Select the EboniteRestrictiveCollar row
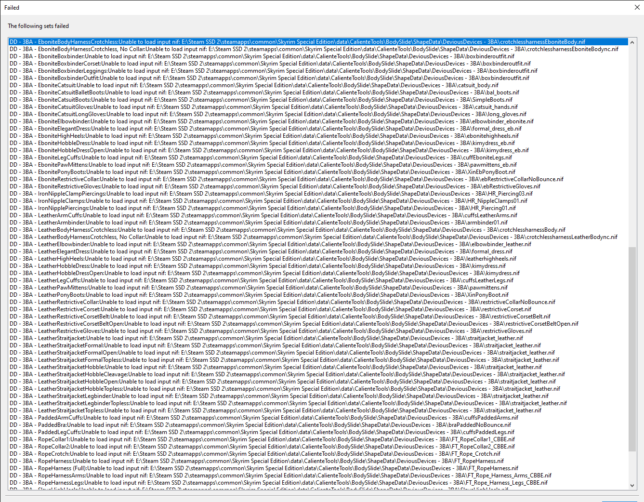 318,179
